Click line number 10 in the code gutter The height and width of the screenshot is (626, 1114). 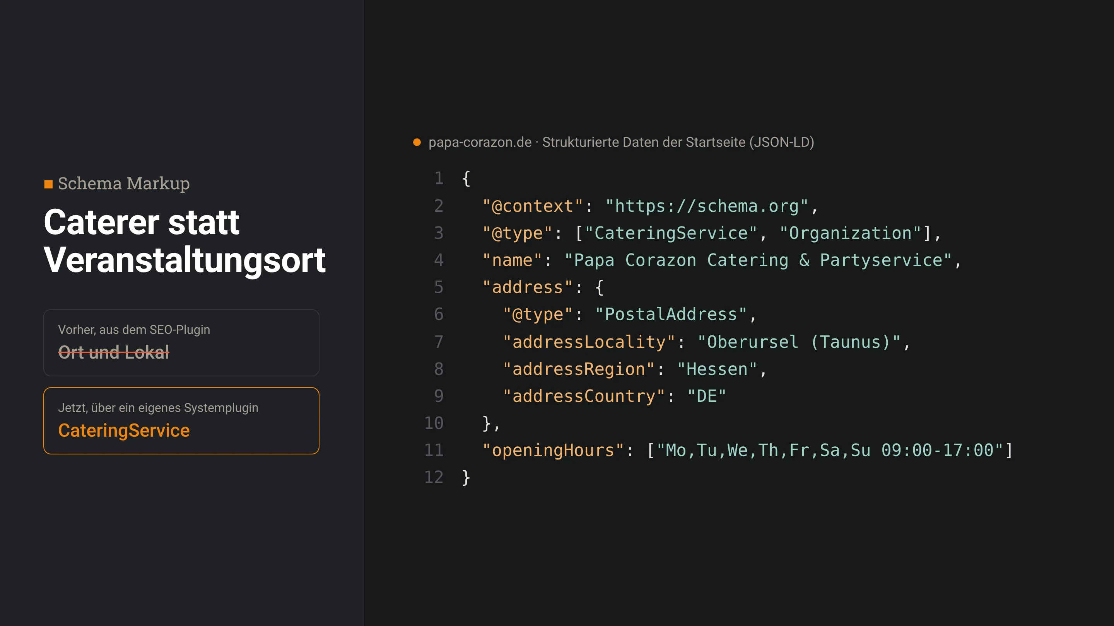coord(434,424)
